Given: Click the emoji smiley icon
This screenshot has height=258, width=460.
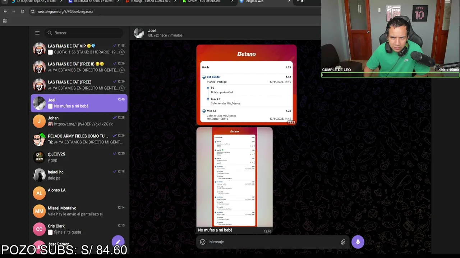Looking at the screenshot, I should point(203,242).
